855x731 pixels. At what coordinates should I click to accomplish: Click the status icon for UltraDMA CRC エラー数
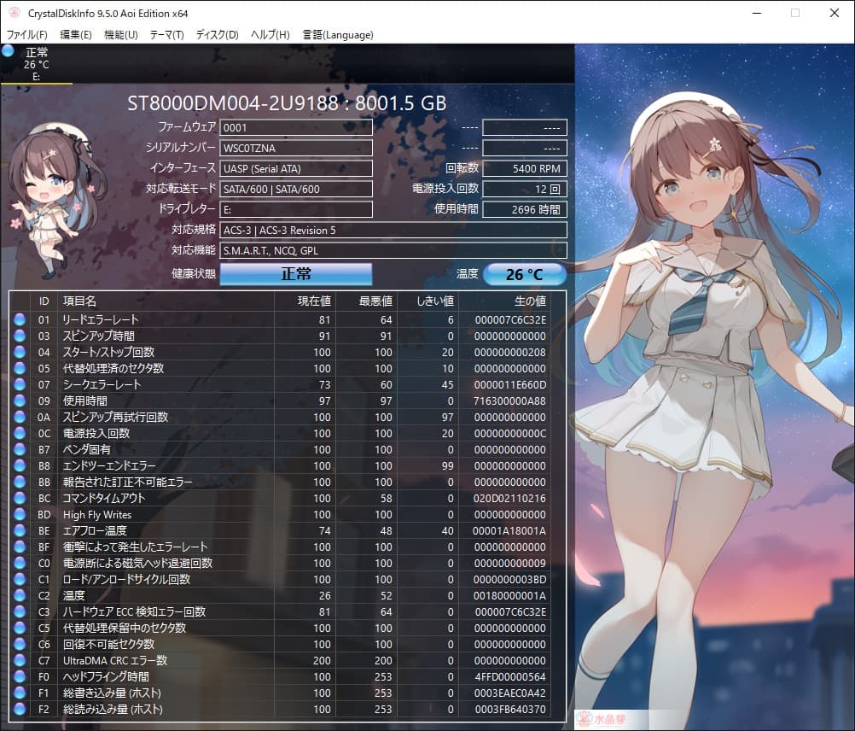[20, 660]
